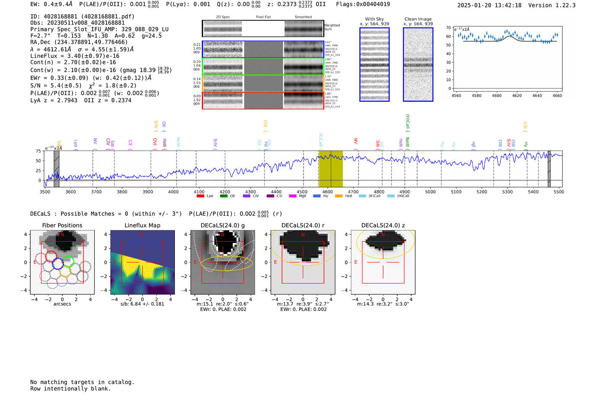606x412 pixels.
Task: Click the green-bordered fiber spectrum row
Action: [263, 67]
